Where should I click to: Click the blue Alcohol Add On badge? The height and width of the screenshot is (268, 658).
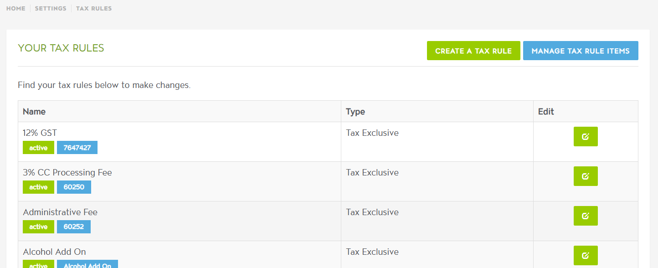[87, 264]
